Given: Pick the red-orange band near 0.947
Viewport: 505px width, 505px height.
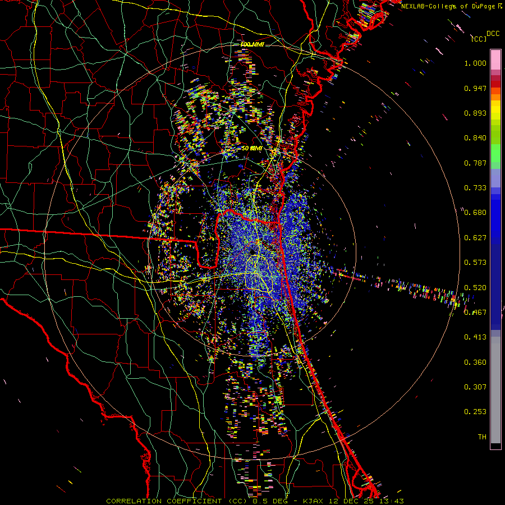Looking at the screenshot, I should 495,91.
